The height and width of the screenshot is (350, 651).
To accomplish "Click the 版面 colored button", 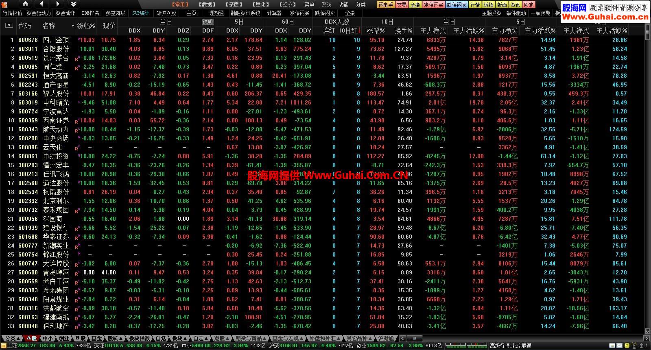I will point(502,5).
